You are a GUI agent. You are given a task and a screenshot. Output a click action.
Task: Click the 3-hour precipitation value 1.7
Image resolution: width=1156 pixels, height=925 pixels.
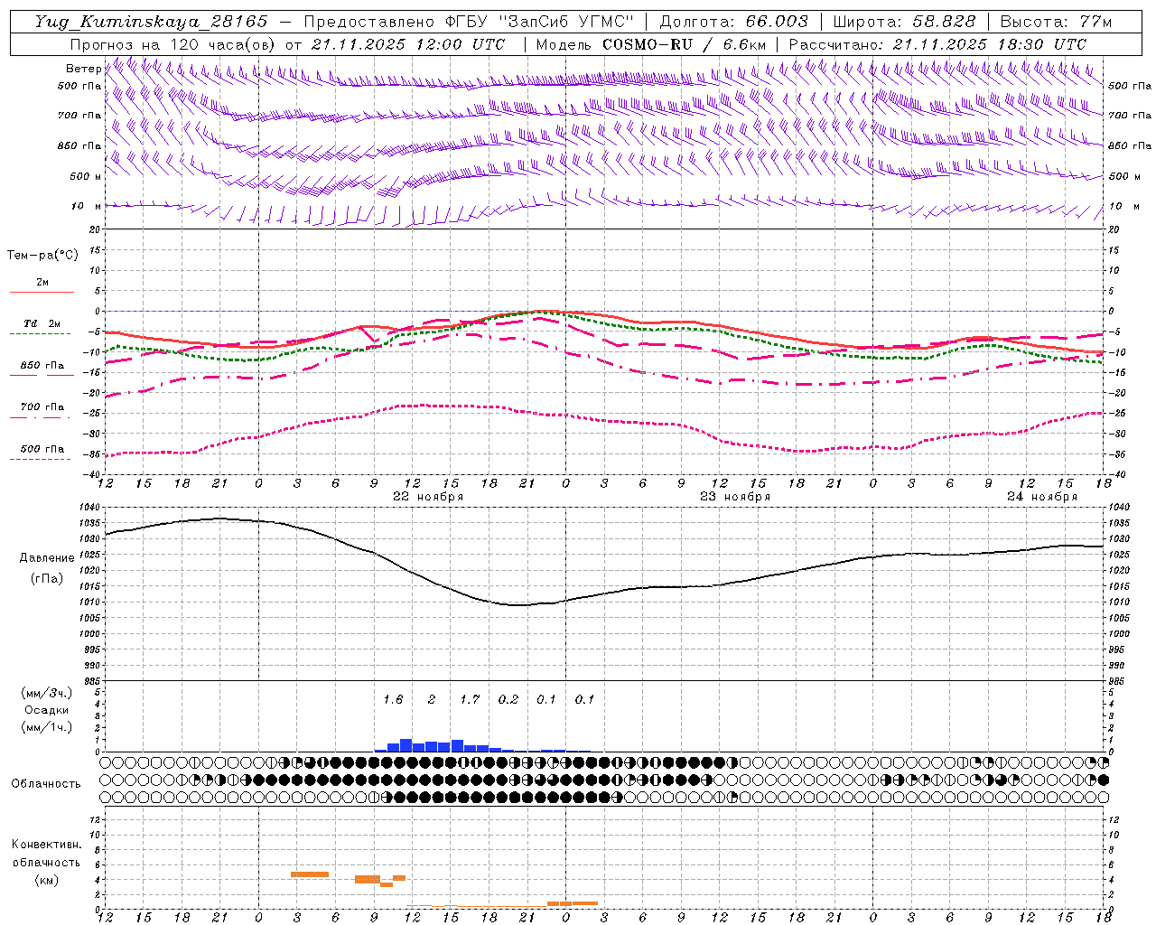[x=470, y=700]
